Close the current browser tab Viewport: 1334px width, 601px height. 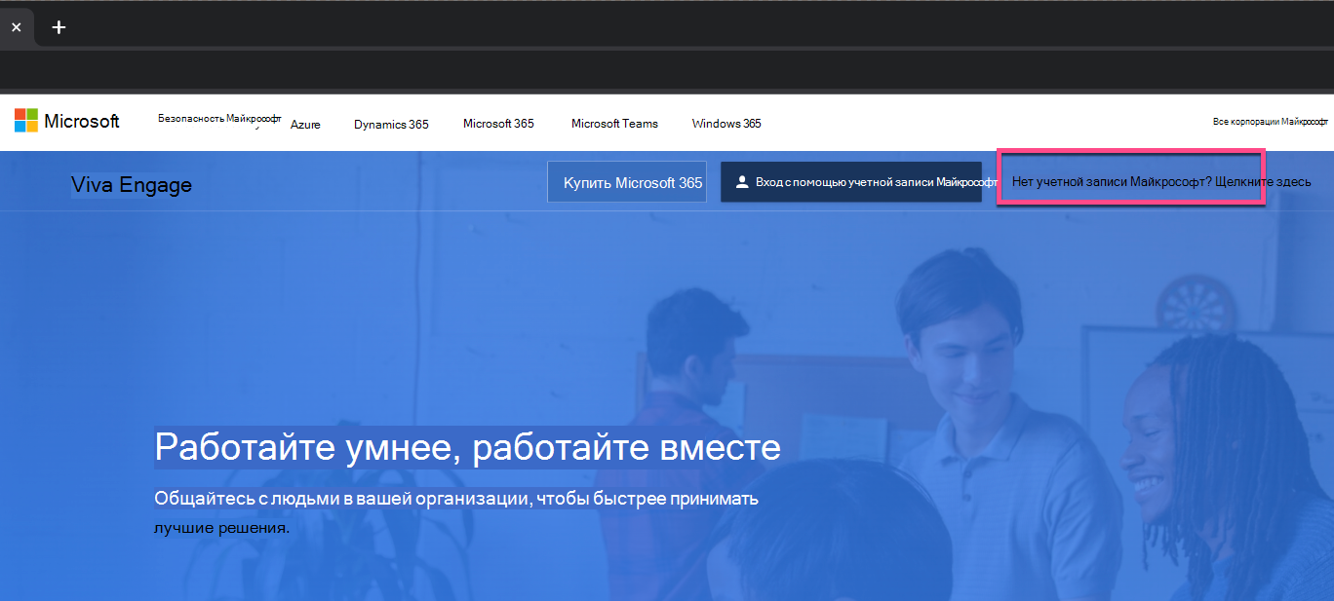click(x=16, y=27)
